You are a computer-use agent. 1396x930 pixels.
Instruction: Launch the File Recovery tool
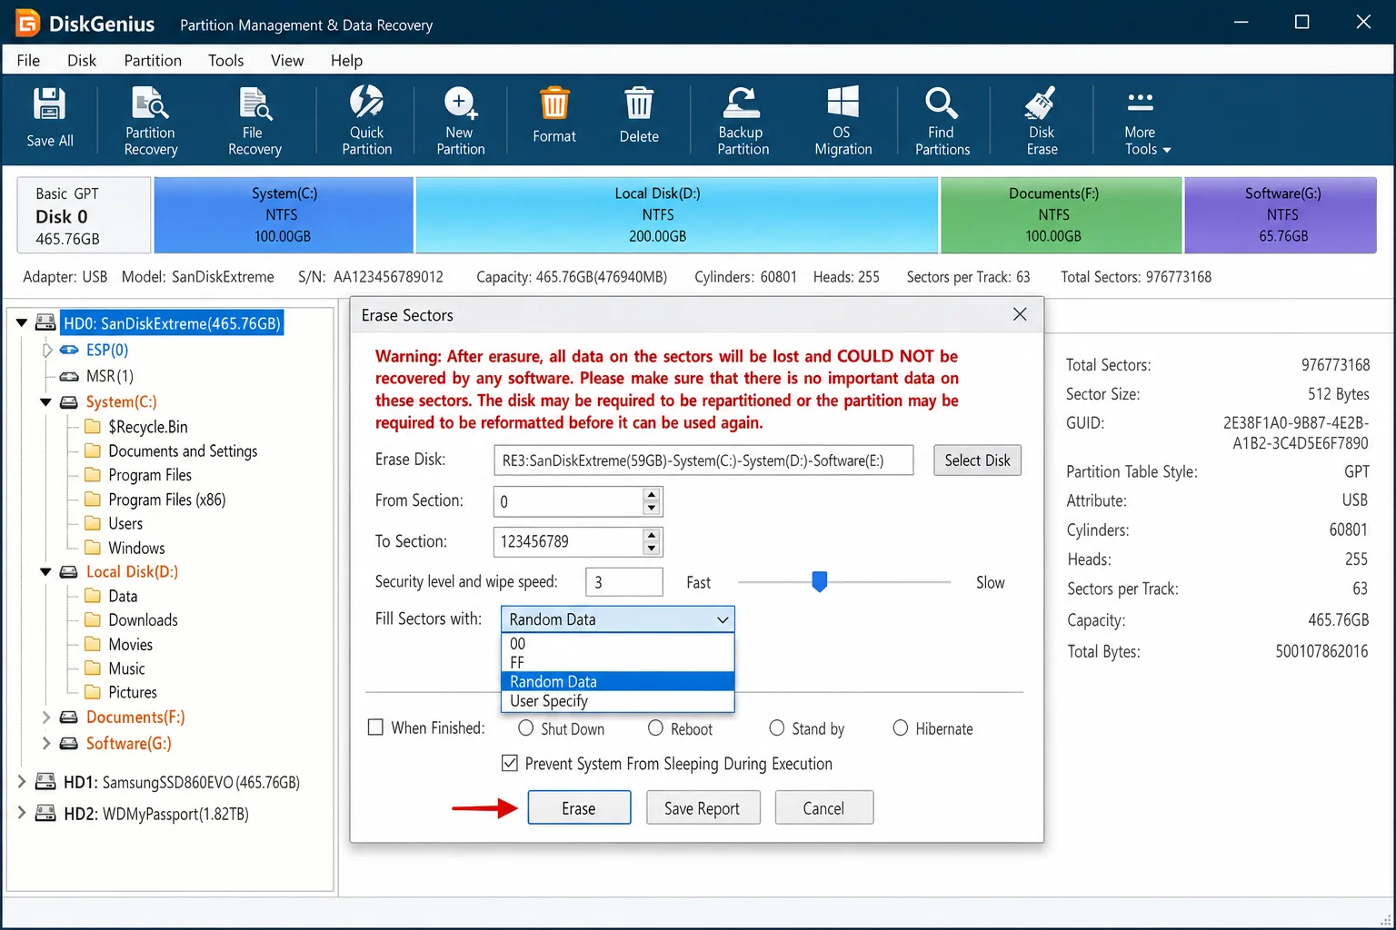point(254,122)
